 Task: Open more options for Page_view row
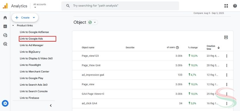(x=227, y=84)
